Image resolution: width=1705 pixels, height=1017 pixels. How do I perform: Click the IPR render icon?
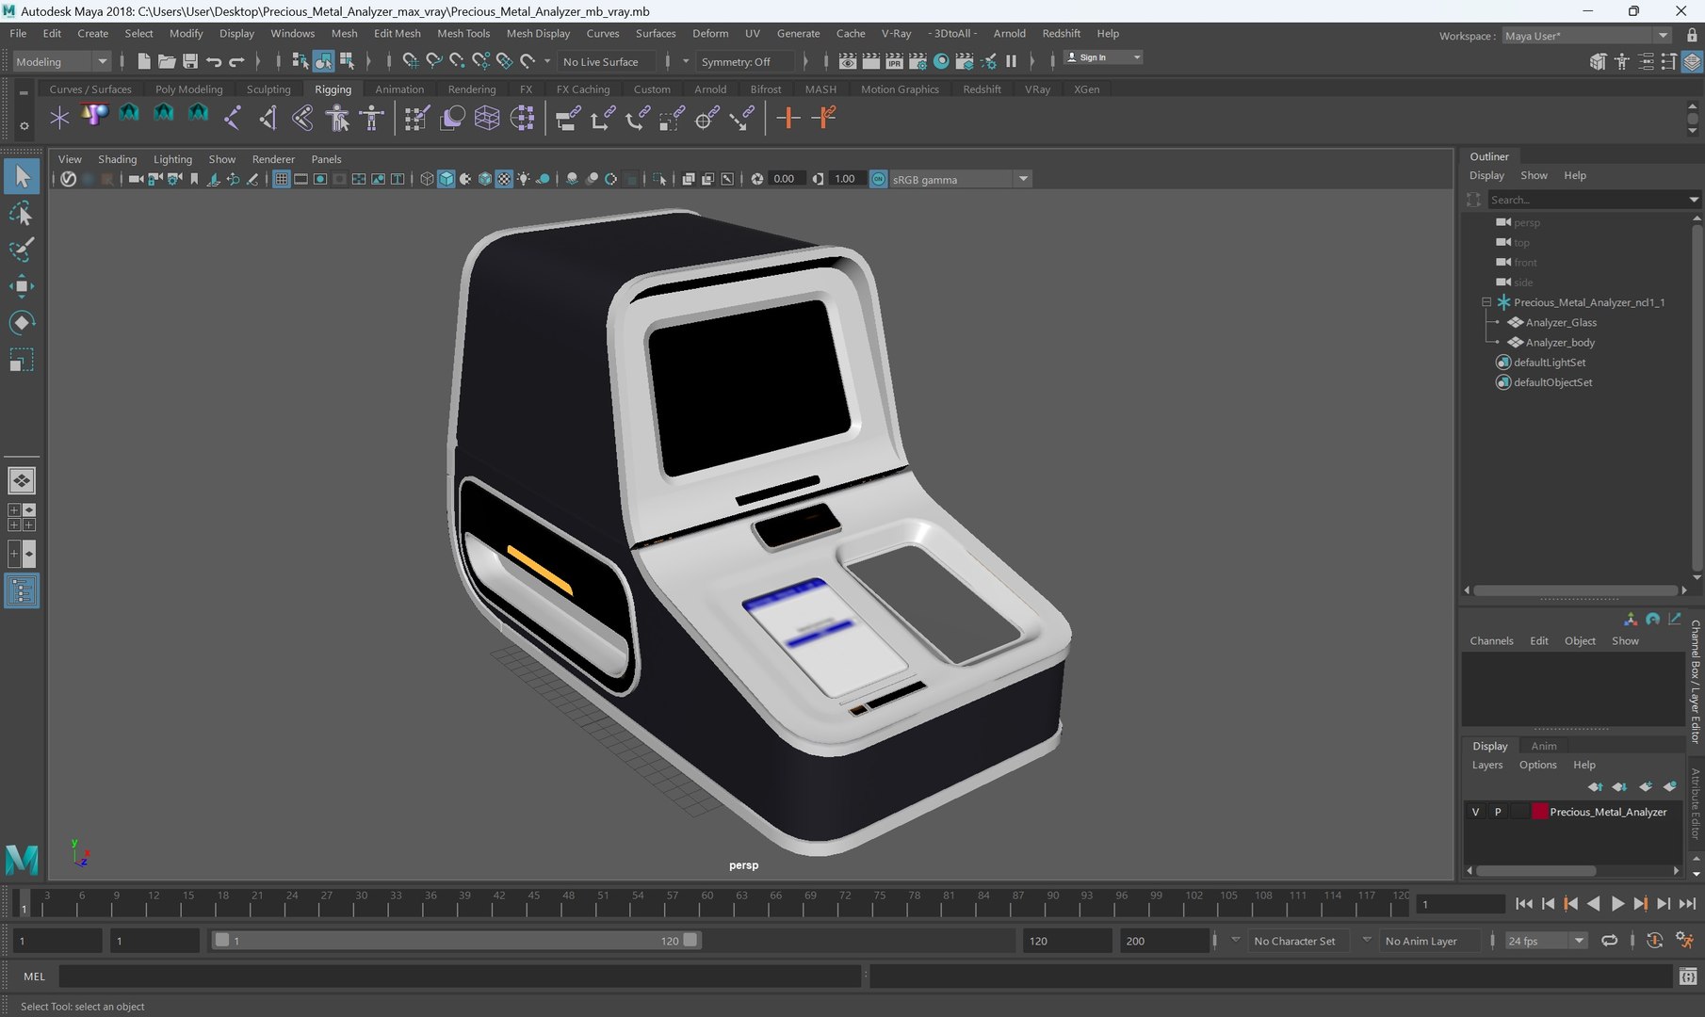point(894,61)
